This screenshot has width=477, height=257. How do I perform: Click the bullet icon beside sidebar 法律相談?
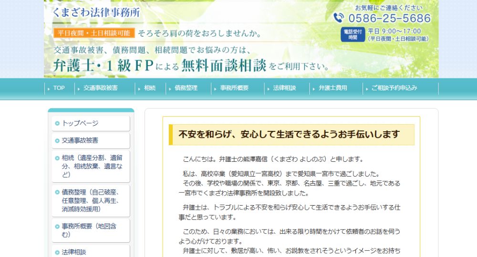coord(57,252)
